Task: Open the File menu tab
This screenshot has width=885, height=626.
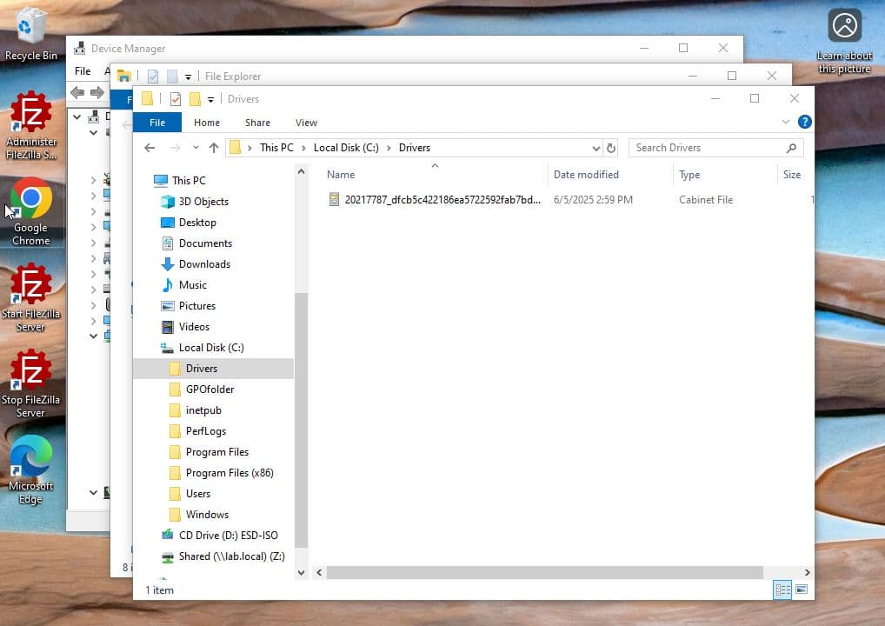Action: (157, 123)
